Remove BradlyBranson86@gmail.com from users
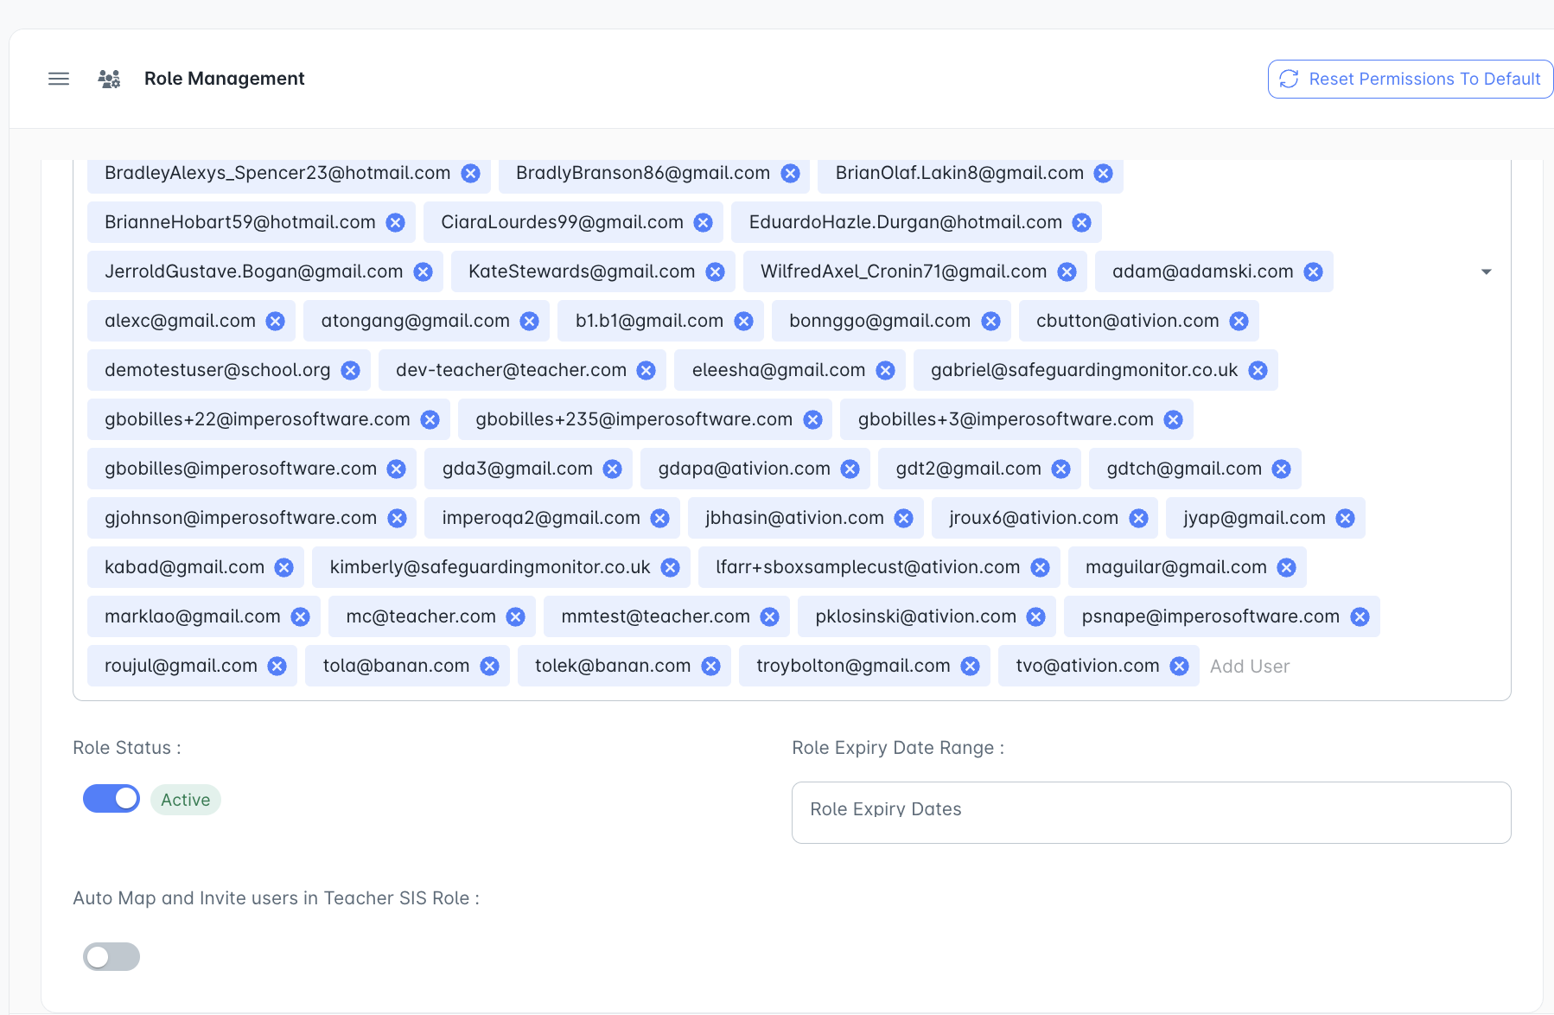 point(790,174)
